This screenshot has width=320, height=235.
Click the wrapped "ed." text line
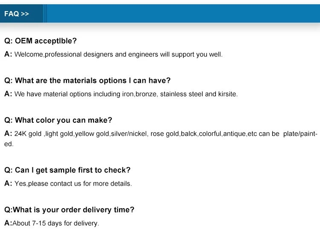9,144
